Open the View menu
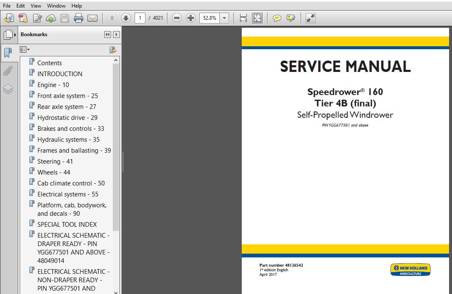452x294 pixels. pyautogui.click(x=36, y=6)
